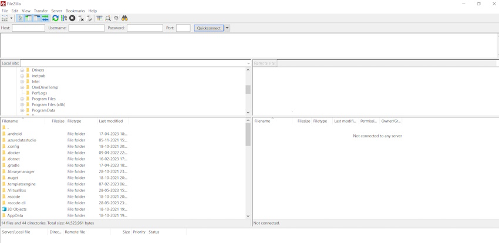Cancel the current operation icon
The width and height of the screenshot is (499, 243).
(72, 18)
